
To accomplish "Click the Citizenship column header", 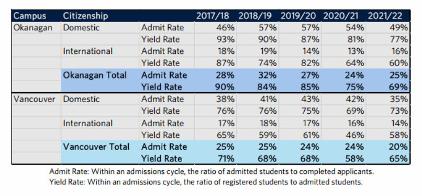I will point(85,16).
